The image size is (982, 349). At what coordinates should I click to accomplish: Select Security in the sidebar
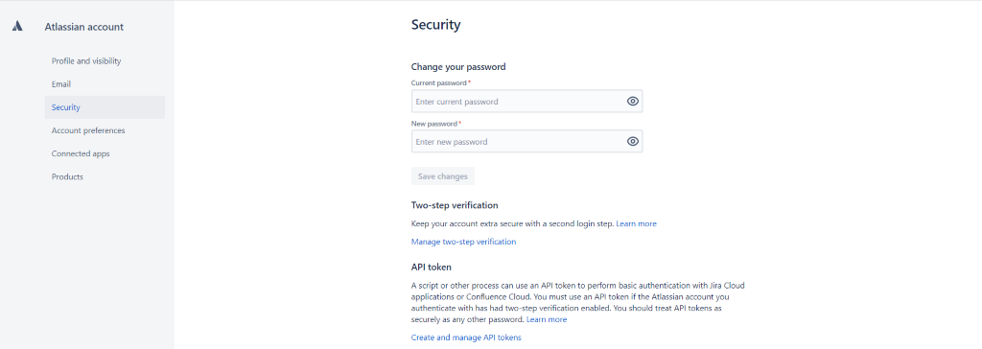(66, 107)
